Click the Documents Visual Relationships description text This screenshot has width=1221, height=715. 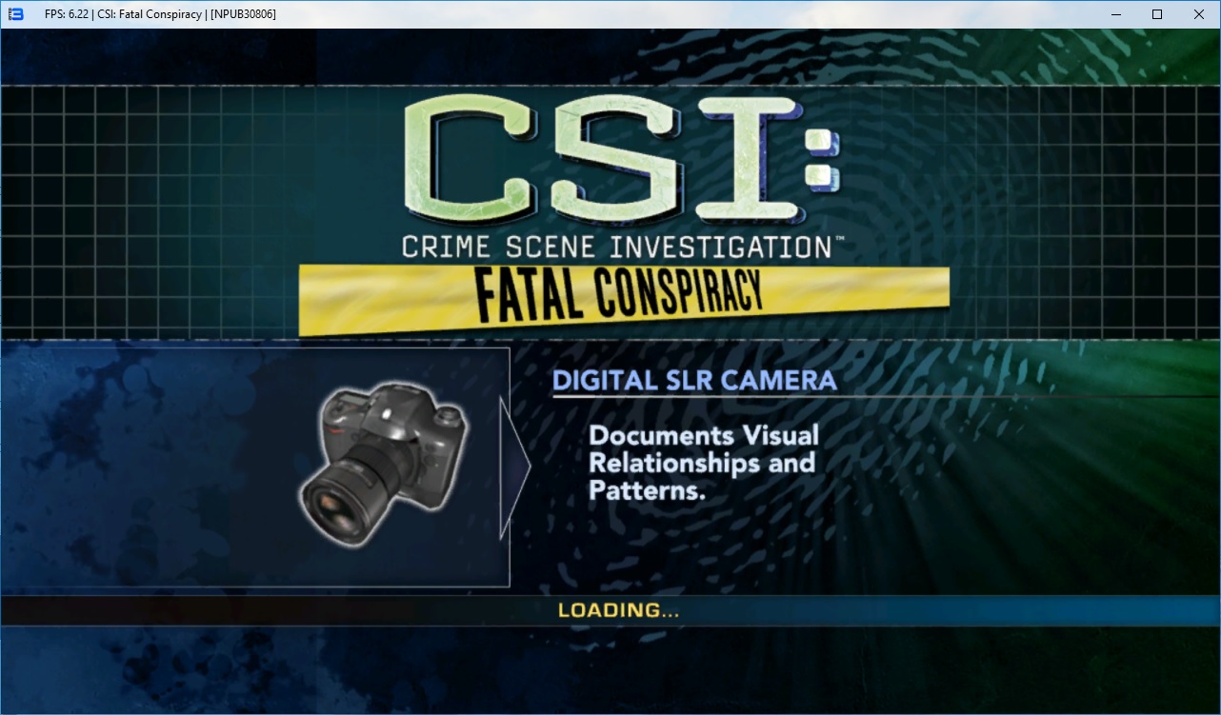[703, 463]
